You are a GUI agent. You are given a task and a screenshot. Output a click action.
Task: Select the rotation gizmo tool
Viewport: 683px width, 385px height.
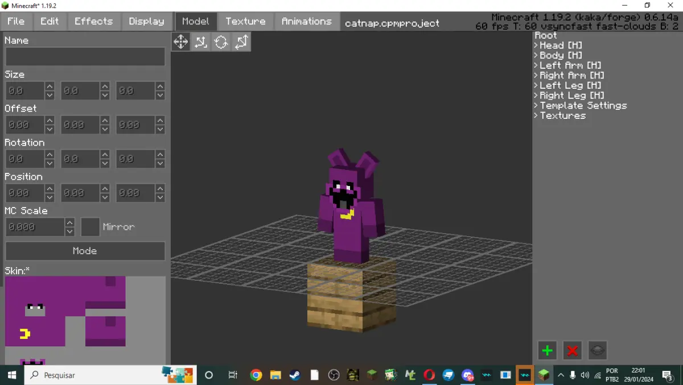click(x=221, y=42)
